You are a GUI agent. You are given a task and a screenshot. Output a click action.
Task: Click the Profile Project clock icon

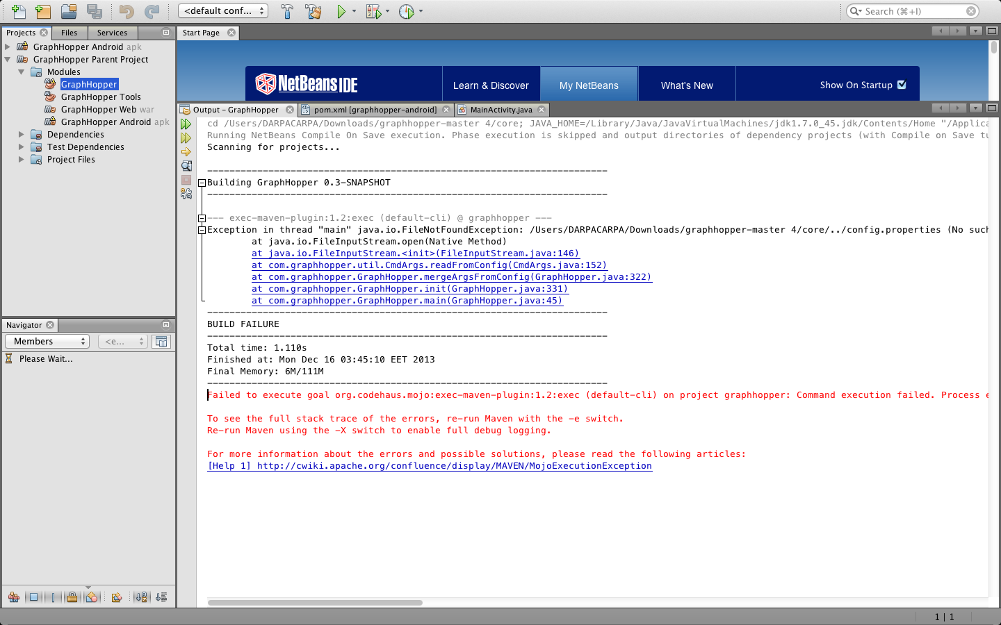click(x=407, y=11)
